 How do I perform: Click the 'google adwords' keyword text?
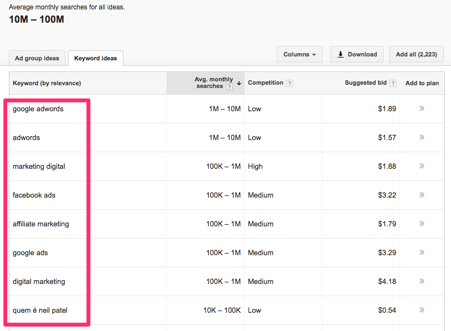click(x=38, y=109)
